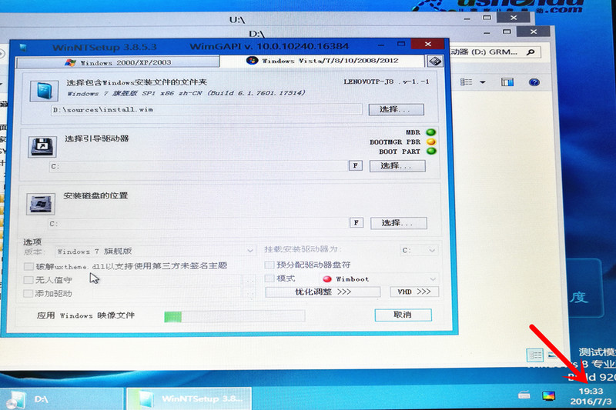Click browse button beside 添加驱动 field
616x410 pixels.
point(249,294)
